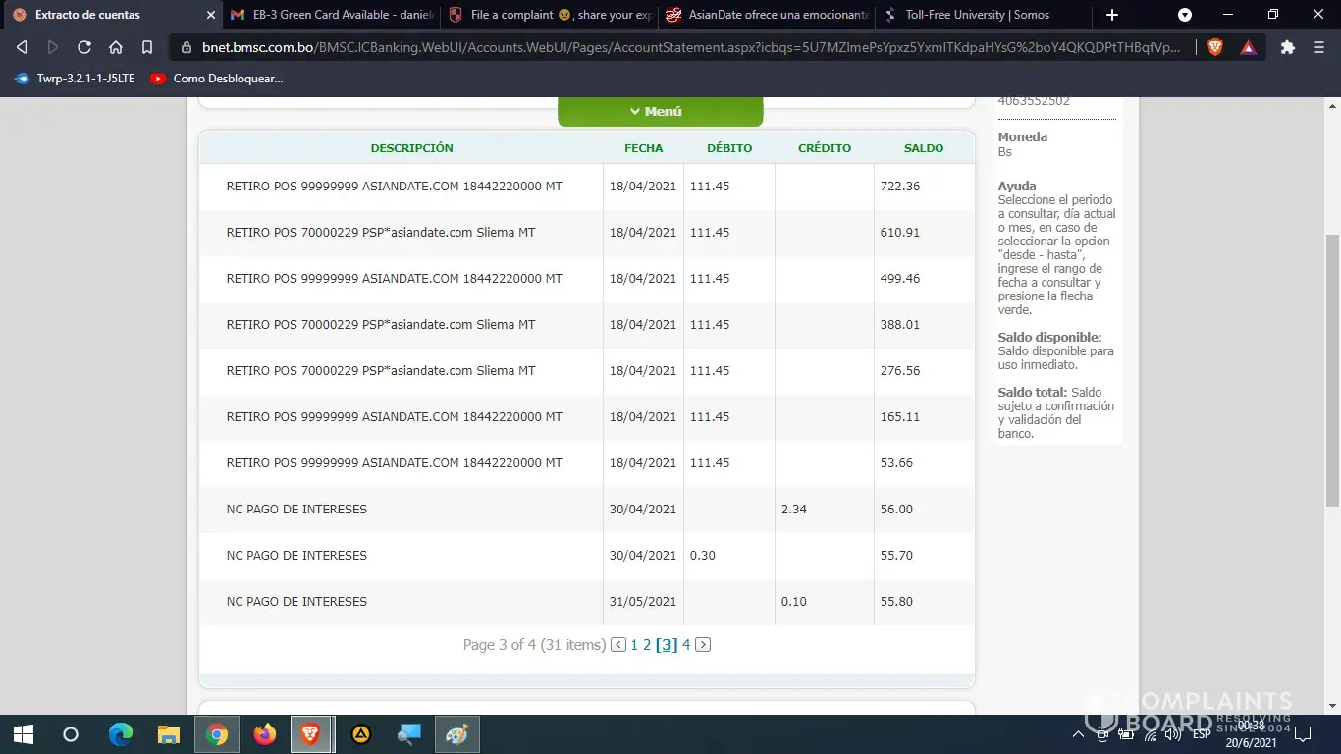The width and height of the screenshot is (1341, 754).
Task: Open Brave Shields lion icon
Action: 1215,47
